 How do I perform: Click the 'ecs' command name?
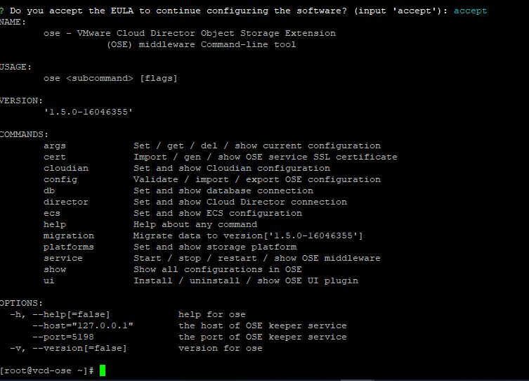coord(51,213)
